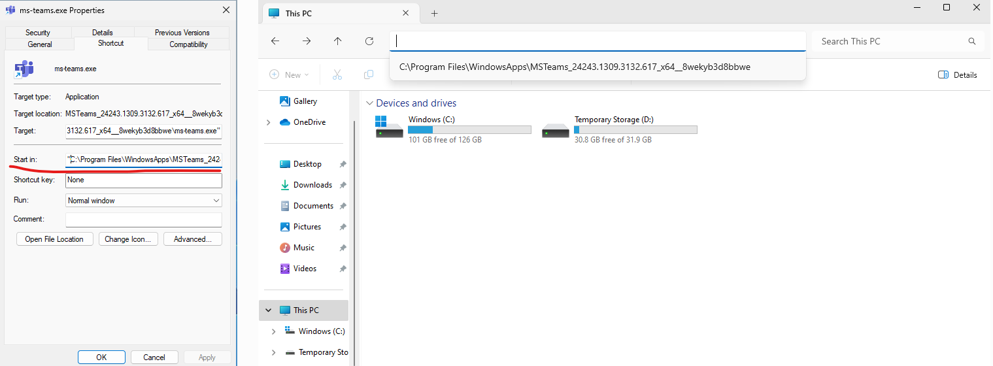Collapse the Devices and drives group
Screen dimensions: 993x366
(x=370, y=103)
